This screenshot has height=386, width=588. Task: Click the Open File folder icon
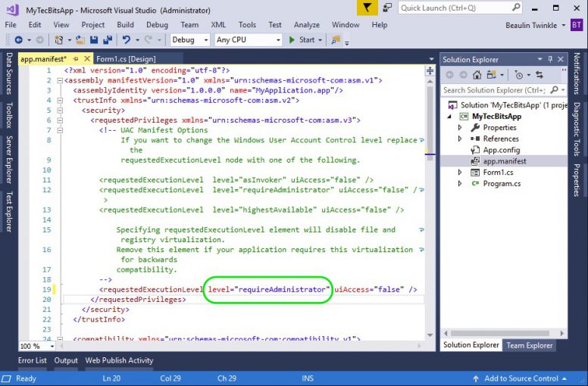click(80, 39)
